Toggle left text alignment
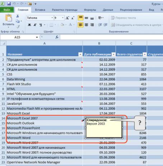 pyautogui.click(x=80, y=25)
